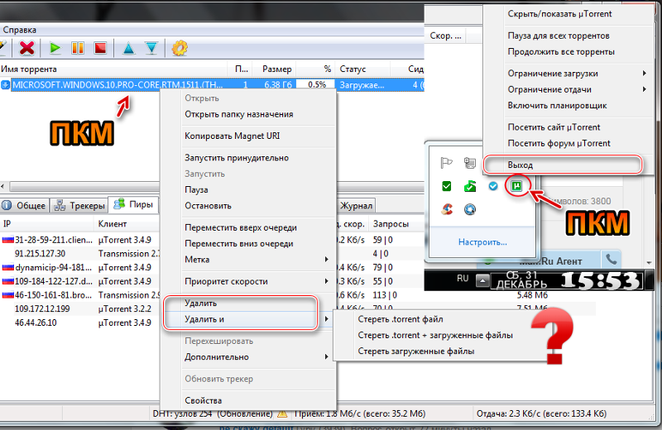The image size is (662, 430).
Task: Click Скрыть/показать µTorrent in tray menu
Action: point(568,14)
